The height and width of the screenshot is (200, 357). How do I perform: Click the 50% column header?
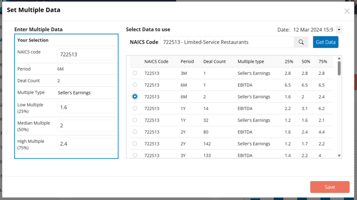[x=306, y=62]
